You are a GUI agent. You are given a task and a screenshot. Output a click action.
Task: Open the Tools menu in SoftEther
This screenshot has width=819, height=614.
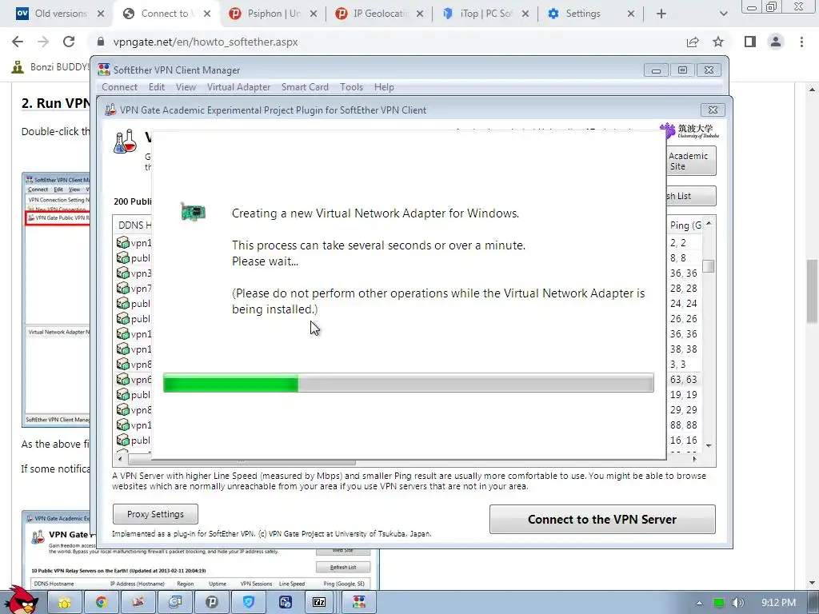click(x=352, y=87)
